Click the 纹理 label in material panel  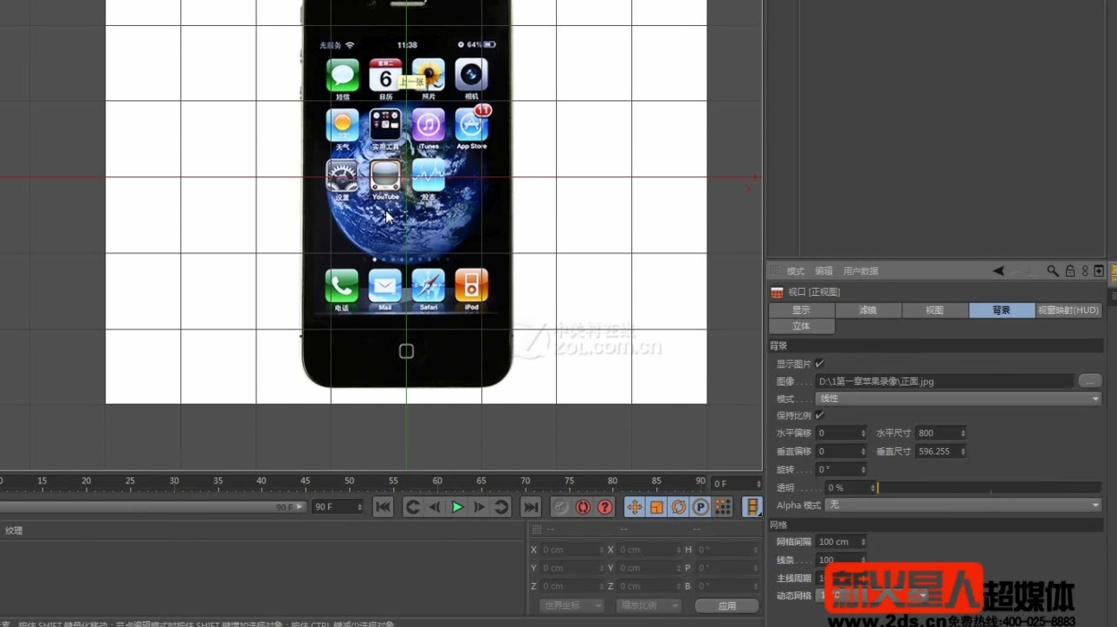(14, 531)
